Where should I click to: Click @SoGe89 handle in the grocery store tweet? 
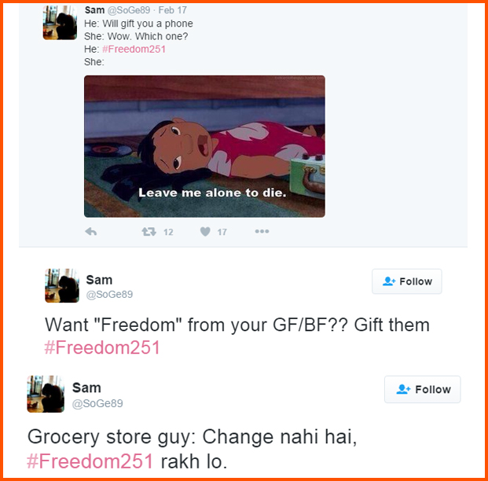point(97,403)
